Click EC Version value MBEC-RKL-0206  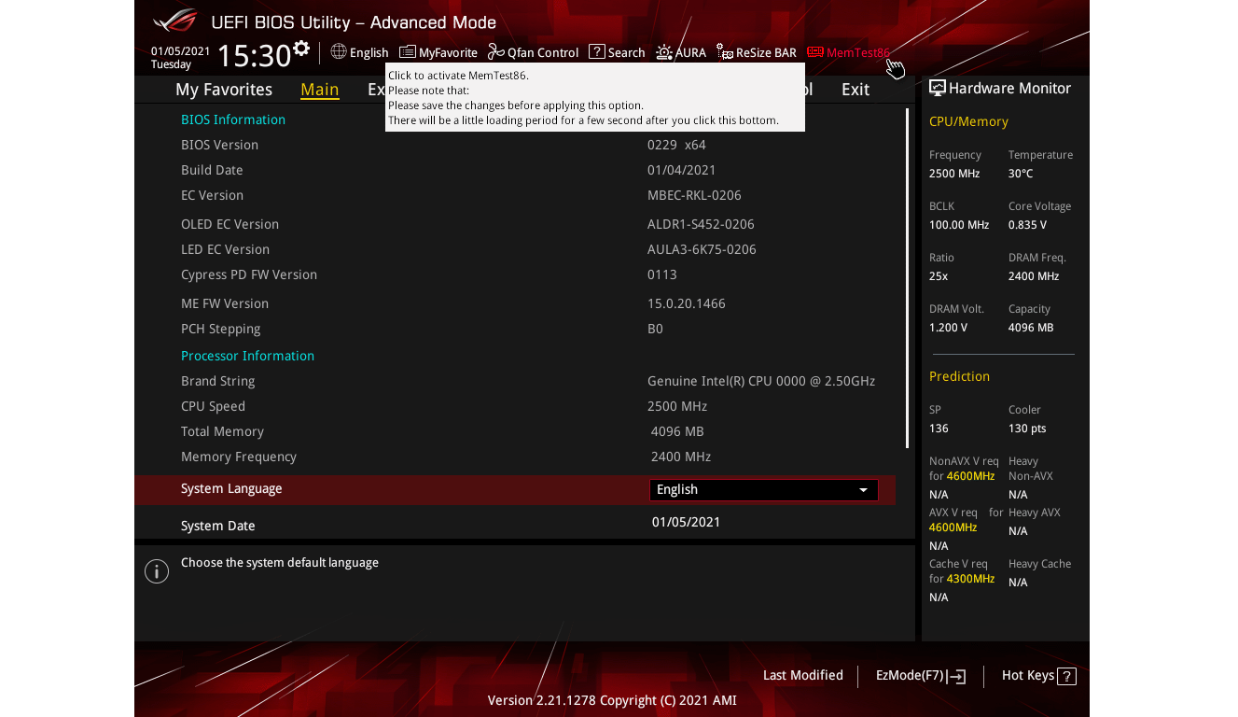[x=694, y=195]
